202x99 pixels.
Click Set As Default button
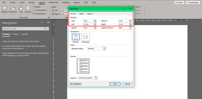coord(75,84)
